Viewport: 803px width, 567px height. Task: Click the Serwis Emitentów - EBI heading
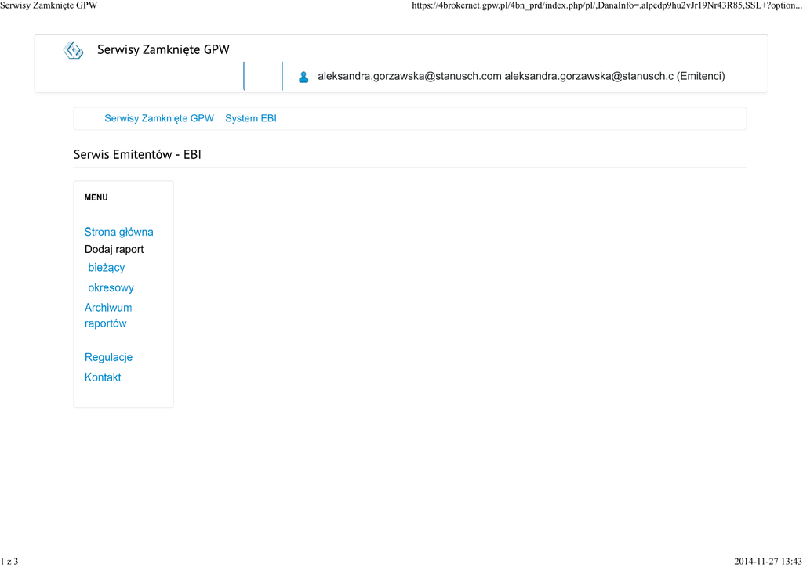pos(137,155)
